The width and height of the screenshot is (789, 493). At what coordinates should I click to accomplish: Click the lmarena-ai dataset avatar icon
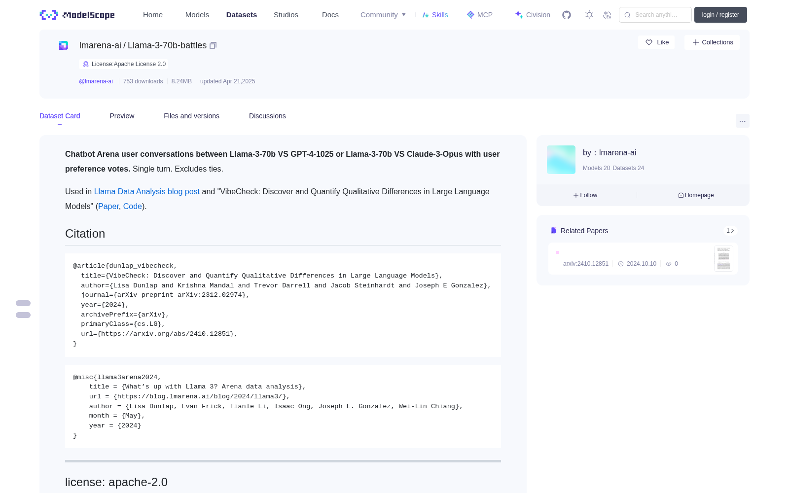pos(64,45)
